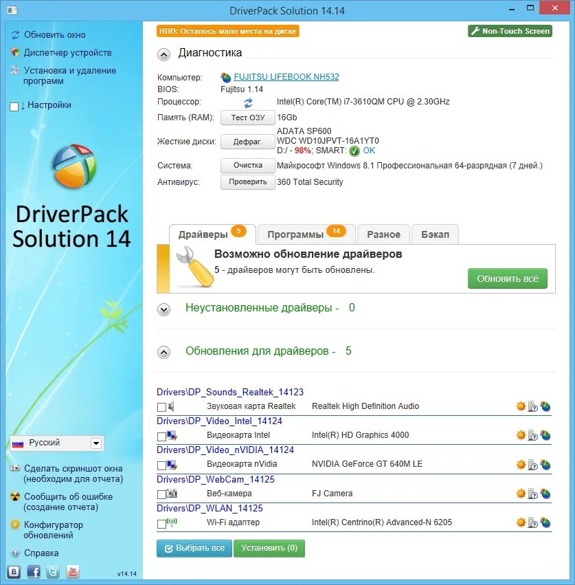Click the Диспетчер устройств sidebar link
The height and width of the screenshot is (585, 575).
(67, 53)
